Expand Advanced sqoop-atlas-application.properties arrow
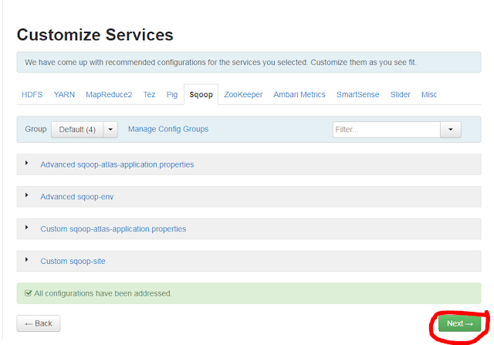The height and width of the screenshot is (345, 494). pos(27,163)
